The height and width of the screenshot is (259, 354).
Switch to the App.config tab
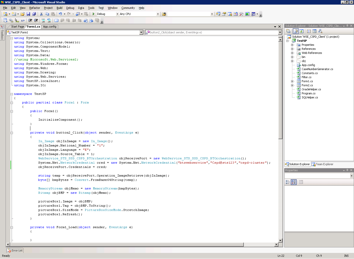click(50, 27)
